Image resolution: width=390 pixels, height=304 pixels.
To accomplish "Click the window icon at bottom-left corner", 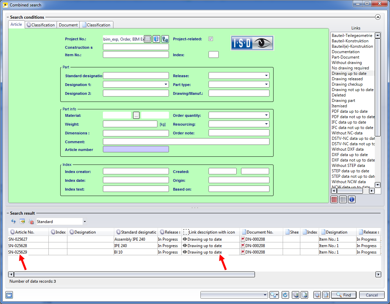I will point(9,295).
